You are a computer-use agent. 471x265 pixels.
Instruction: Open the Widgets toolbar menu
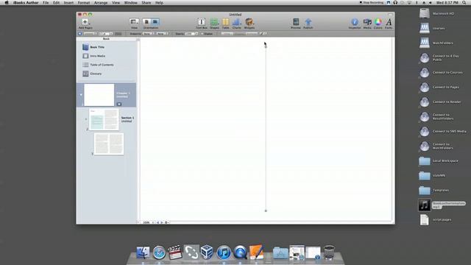point(249,23)
